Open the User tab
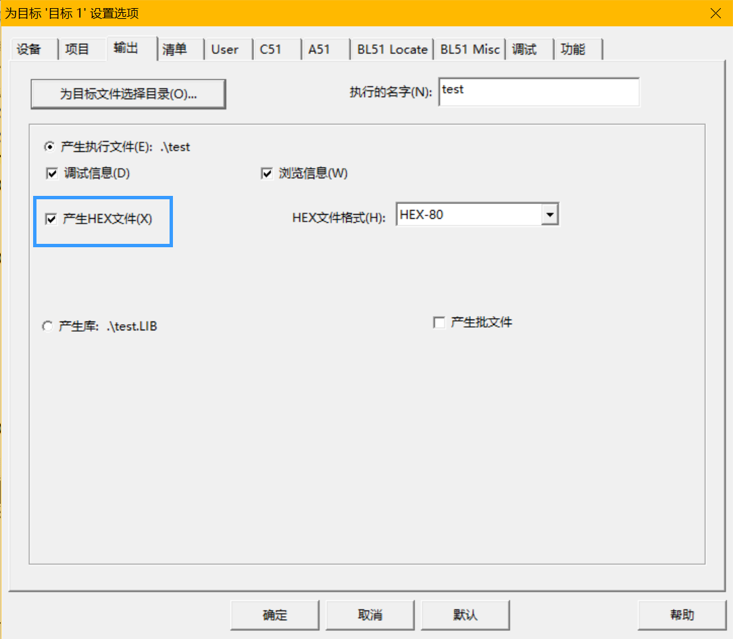The image size is (733, 639). [224, 49]
